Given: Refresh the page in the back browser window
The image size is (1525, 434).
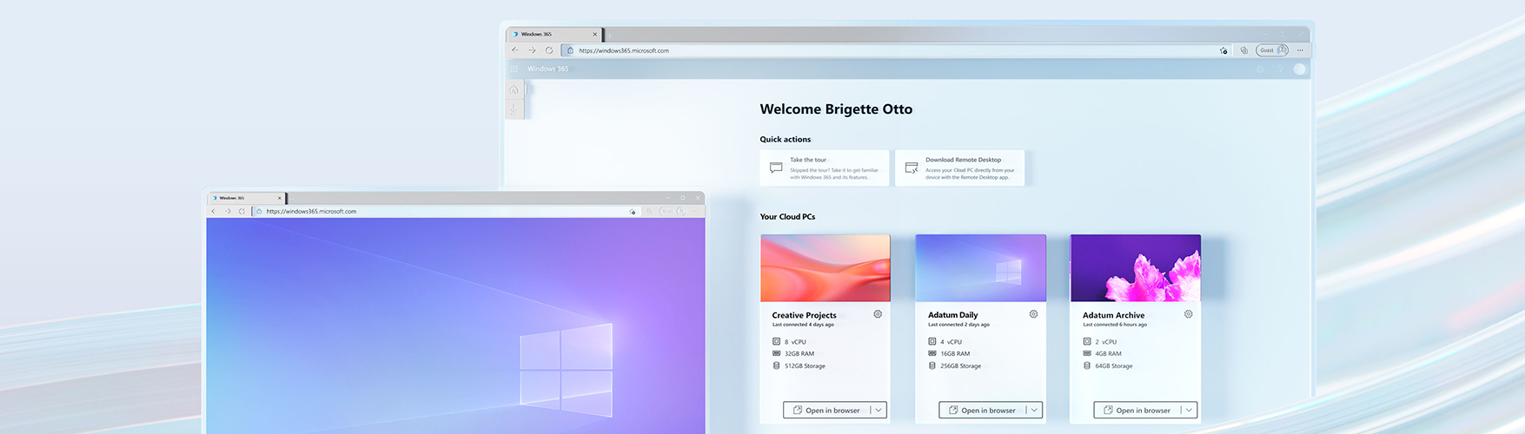Looking at the screenshot, I should [549, 50].
